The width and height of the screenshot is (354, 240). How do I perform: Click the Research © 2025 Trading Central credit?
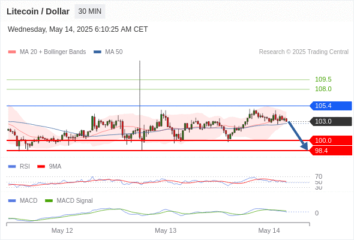304,52
